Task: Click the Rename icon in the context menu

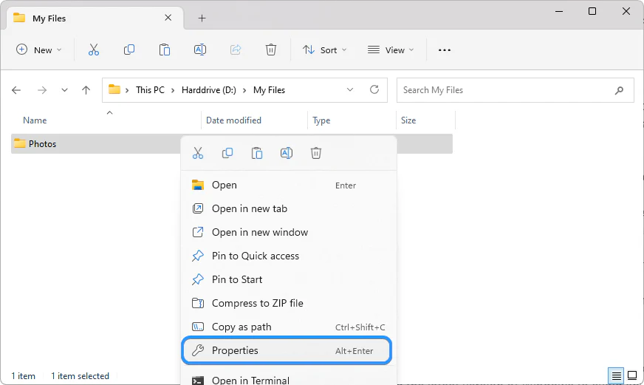Action: (x=287, y=153)
